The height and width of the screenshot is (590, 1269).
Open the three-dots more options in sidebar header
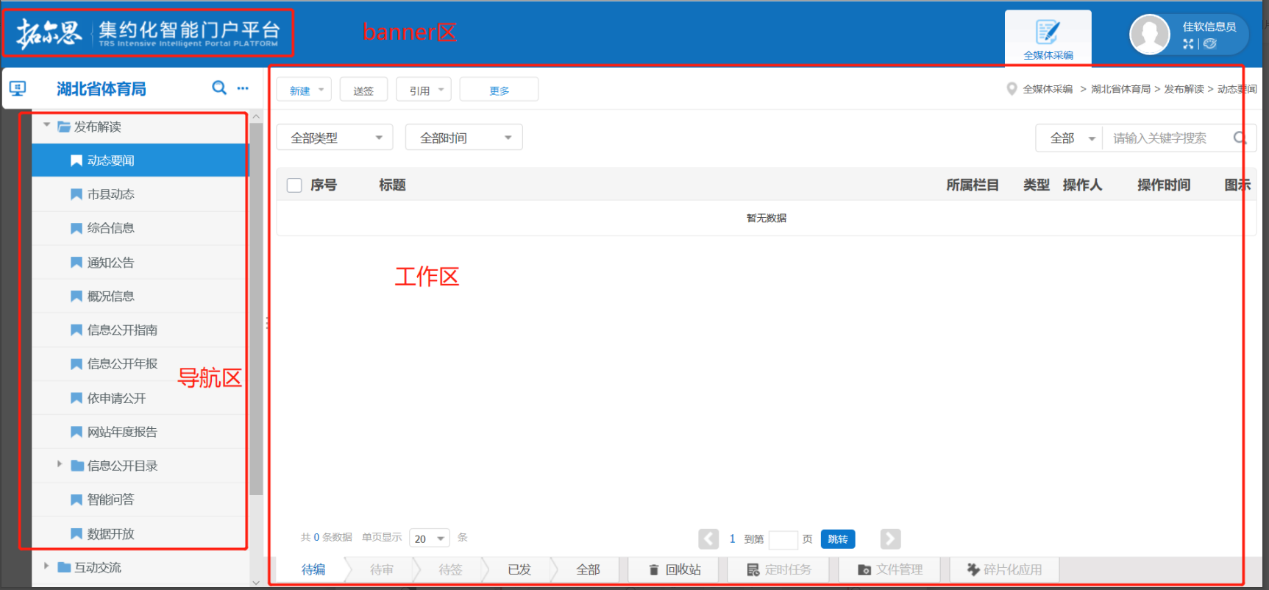point(243,88)
